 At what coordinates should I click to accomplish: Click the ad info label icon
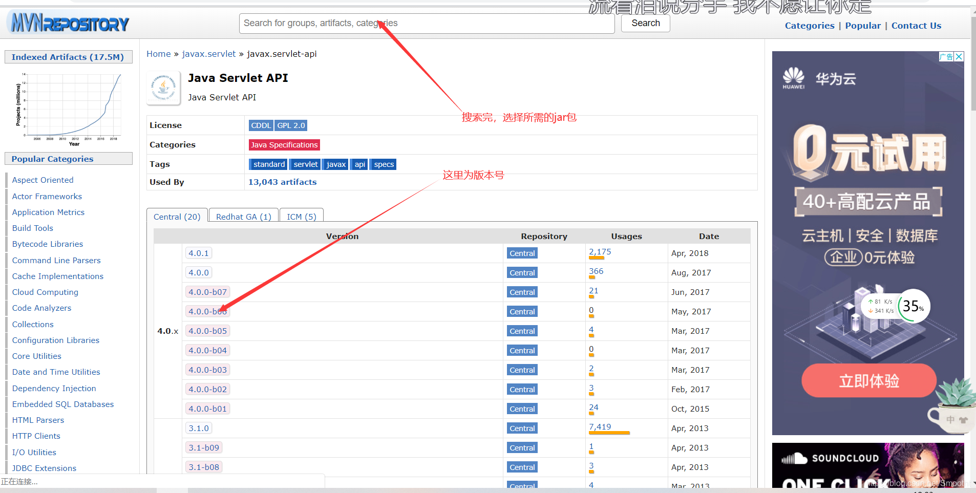click(x=946, y=56)
